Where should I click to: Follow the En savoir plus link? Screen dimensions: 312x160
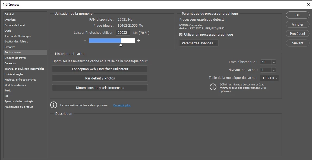(122, 105)
